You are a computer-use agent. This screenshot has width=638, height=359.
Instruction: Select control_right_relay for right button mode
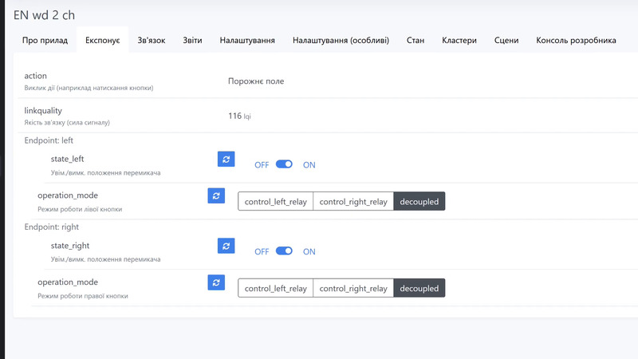pos(353,288)
